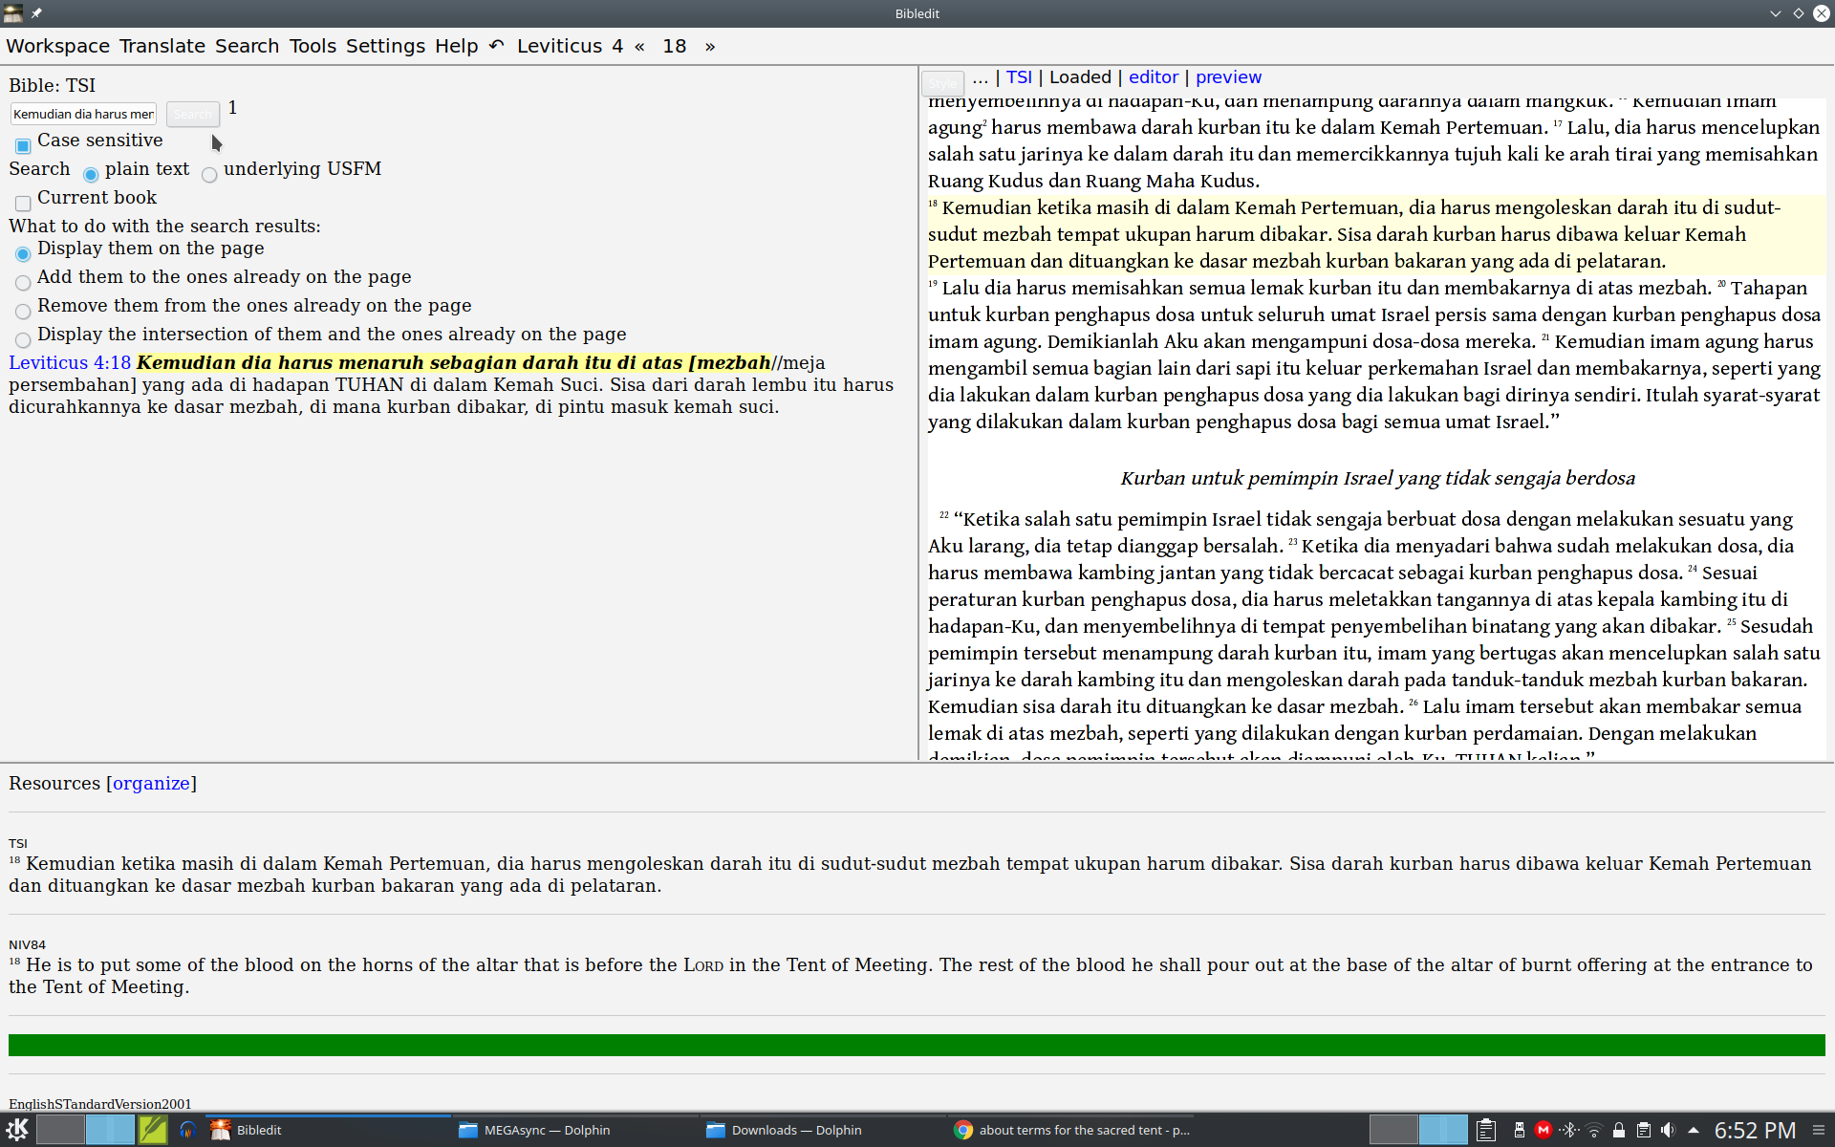Toggle the window pin icon in title bar
This screenshot has width=1835, height=1147.
(x=36, y=13)
